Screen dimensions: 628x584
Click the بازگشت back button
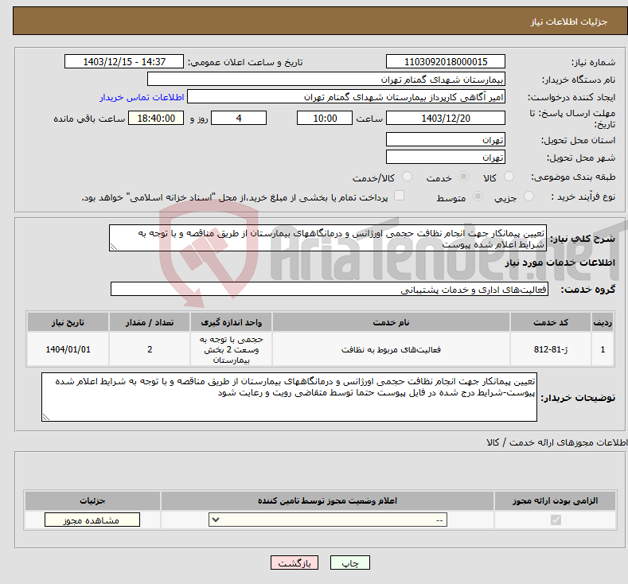(294, 563)
